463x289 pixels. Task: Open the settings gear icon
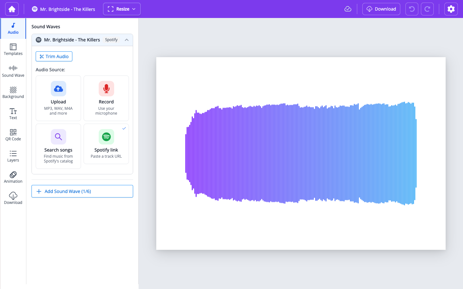[x=451, y=9]
